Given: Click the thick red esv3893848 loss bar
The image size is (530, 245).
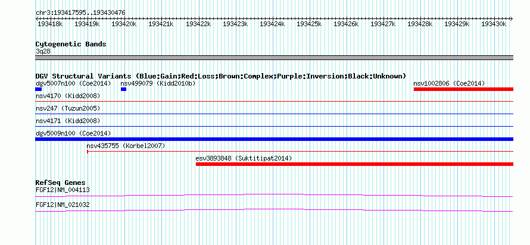Looking at the screenshot, I should [354, 164].
